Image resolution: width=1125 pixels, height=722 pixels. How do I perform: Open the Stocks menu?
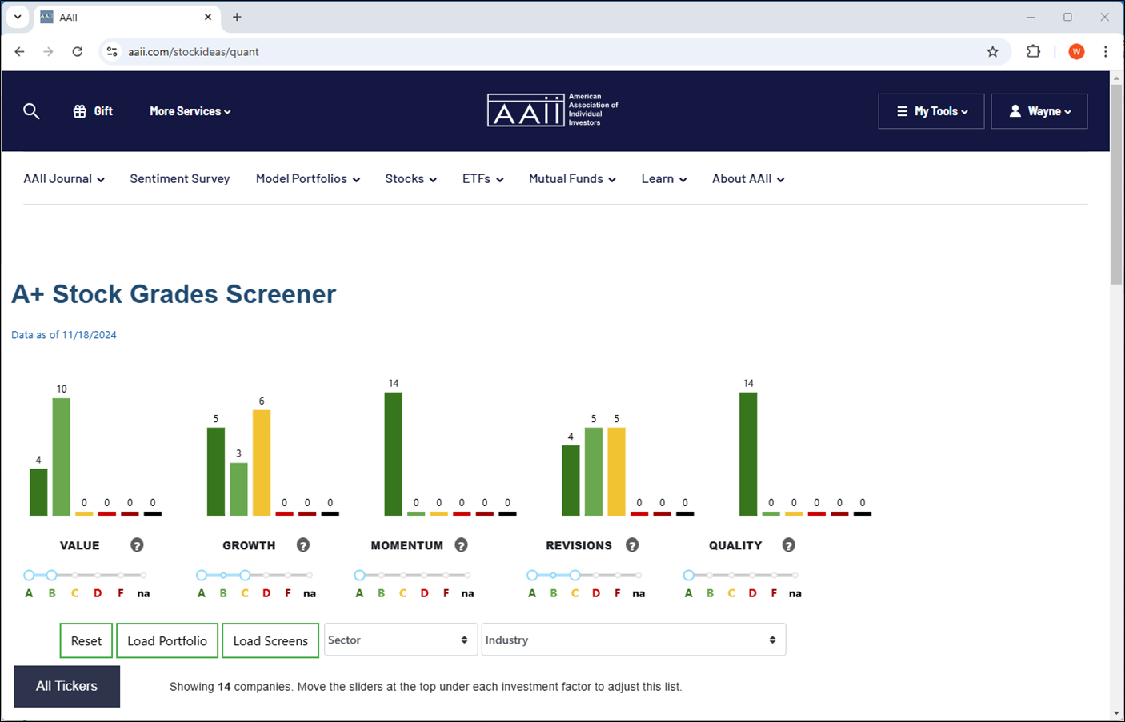pyautogui.click(x=410, y=179)
